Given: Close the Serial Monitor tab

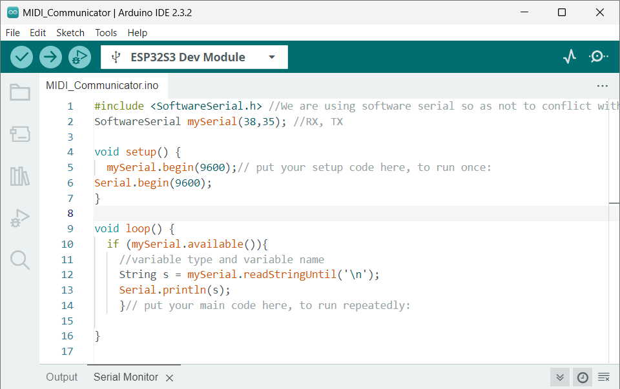Looking at the screenshot, I should click(170, 378).
